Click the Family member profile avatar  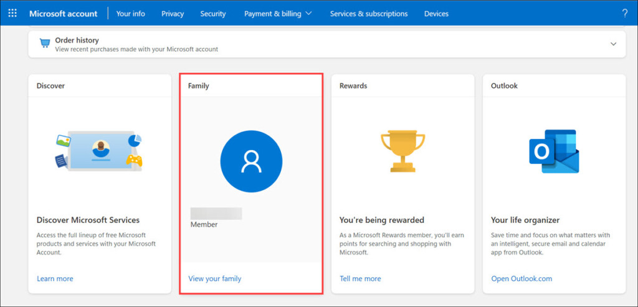[x=251, y=161]
